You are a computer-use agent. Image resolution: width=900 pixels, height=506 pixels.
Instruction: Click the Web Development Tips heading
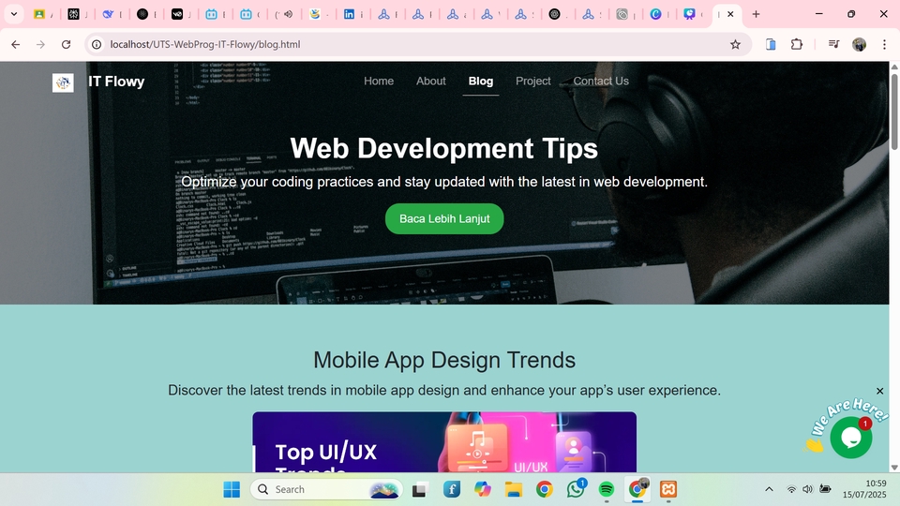click(x=444, y=148)
